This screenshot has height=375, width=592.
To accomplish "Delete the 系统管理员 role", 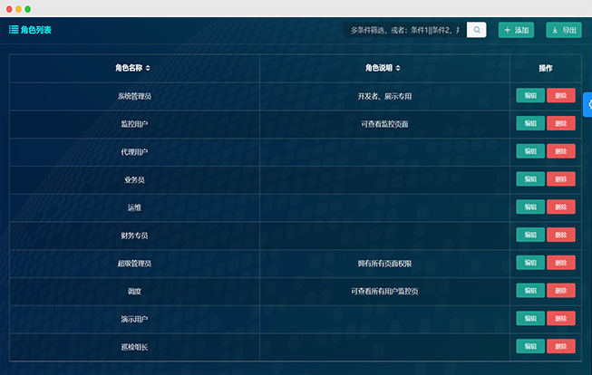I will (x=561, y=96).
